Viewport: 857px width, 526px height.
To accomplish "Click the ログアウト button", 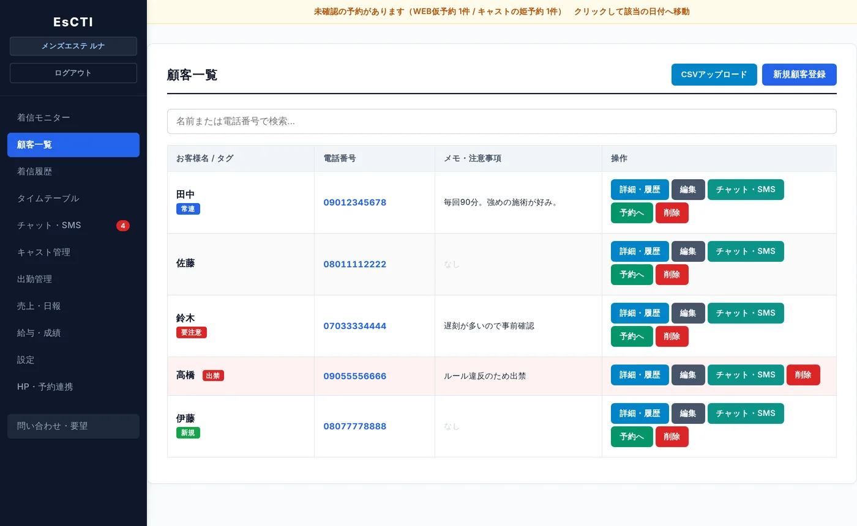I will (73, 73).
